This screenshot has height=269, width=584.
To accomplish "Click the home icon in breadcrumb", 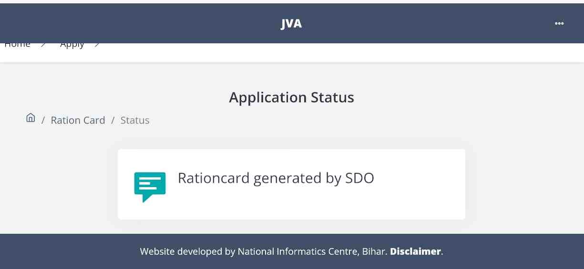I will coord(31,118).
